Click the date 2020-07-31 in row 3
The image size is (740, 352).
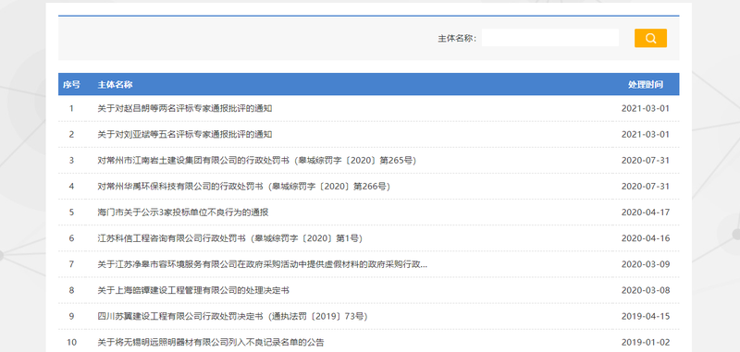point(646,160)
